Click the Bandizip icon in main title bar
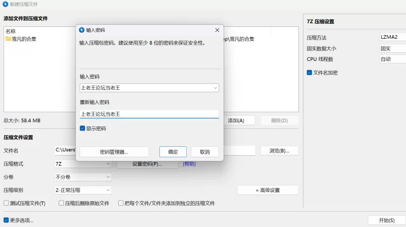 5,5
